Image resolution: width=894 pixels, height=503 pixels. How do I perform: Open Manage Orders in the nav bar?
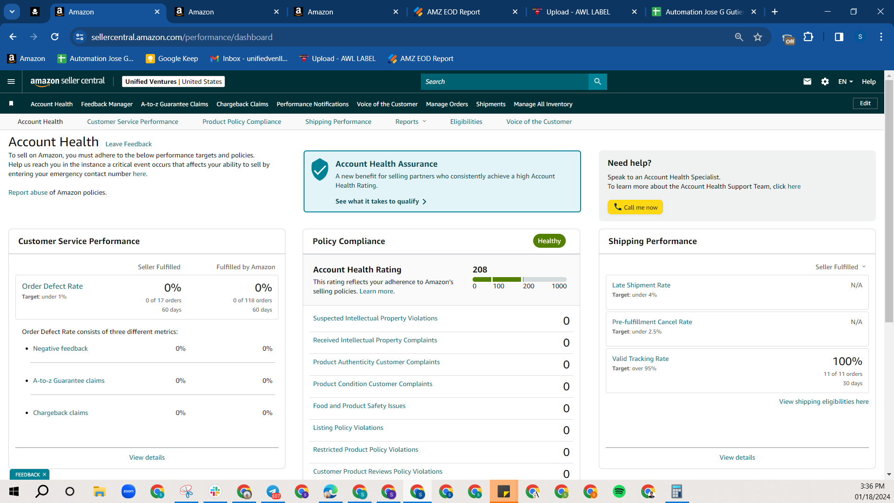click(x=447, y=104)
